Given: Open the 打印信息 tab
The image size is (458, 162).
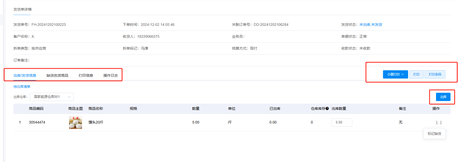Looking at the screenshot, I should pyautogui.click(x=86, y=75).
